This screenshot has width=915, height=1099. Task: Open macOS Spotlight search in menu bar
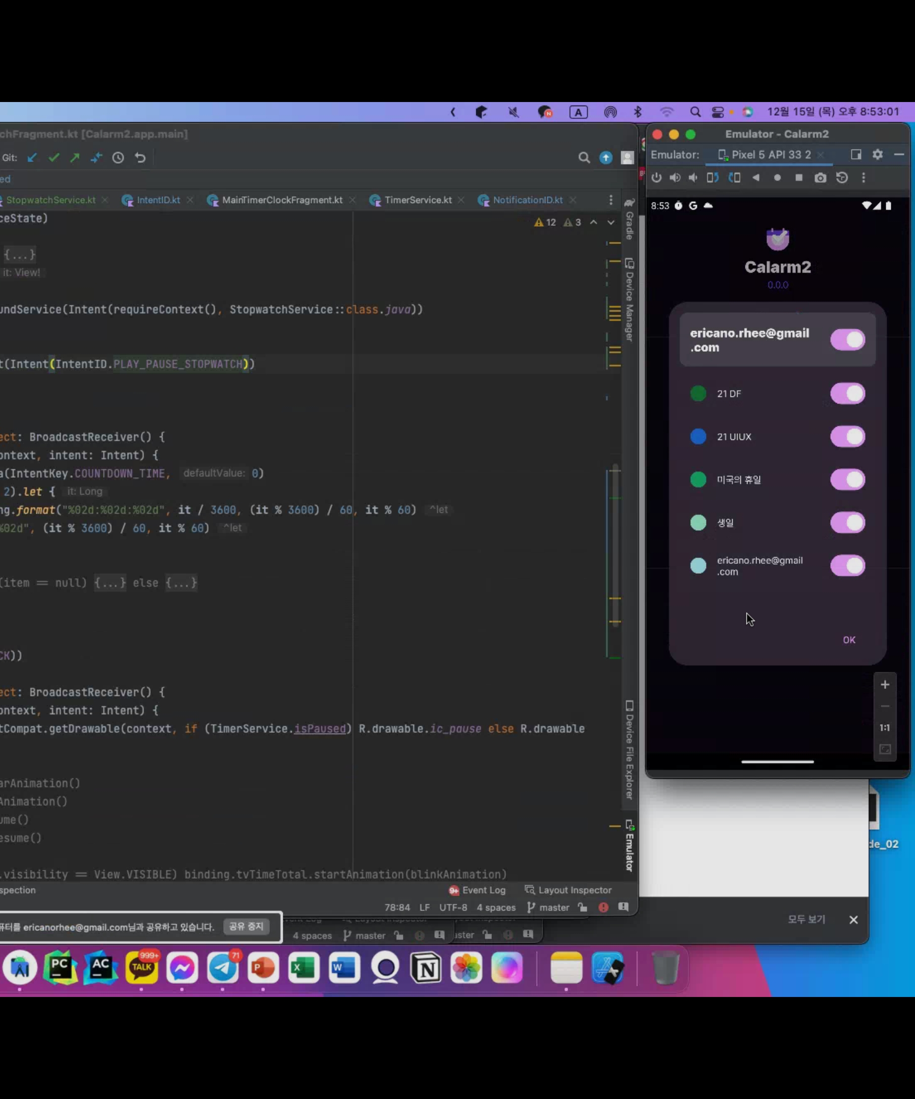tap(695, 112)
